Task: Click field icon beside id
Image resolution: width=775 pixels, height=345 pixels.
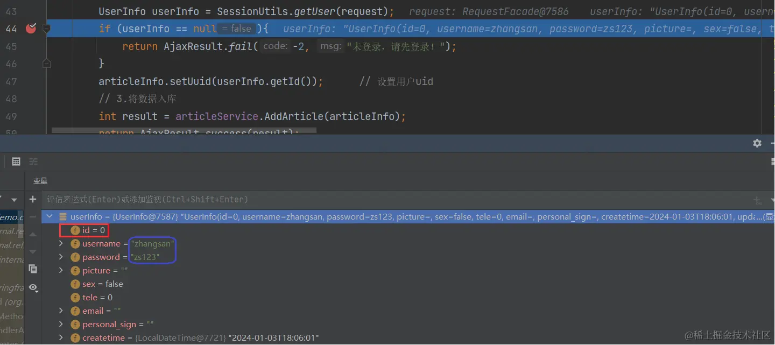Action: pos(75,230)
